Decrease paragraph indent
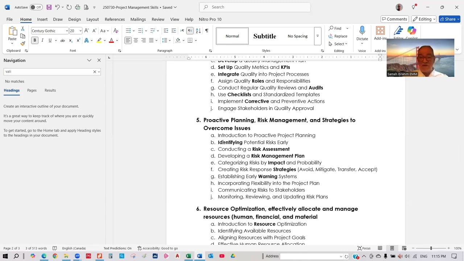The width and height of the screenshot is (464, 261). [x=166, y=31]
